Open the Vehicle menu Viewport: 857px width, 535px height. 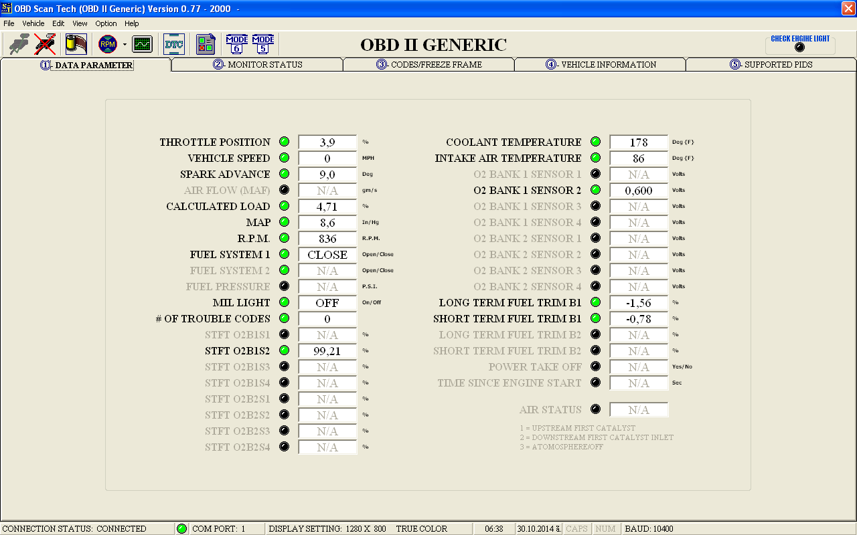click(x=33, y=23)
